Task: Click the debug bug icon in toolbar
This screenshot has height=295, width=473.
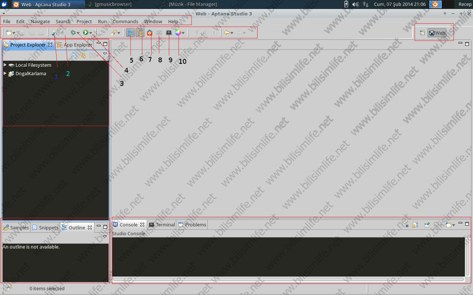Action: tap(73, 33)
